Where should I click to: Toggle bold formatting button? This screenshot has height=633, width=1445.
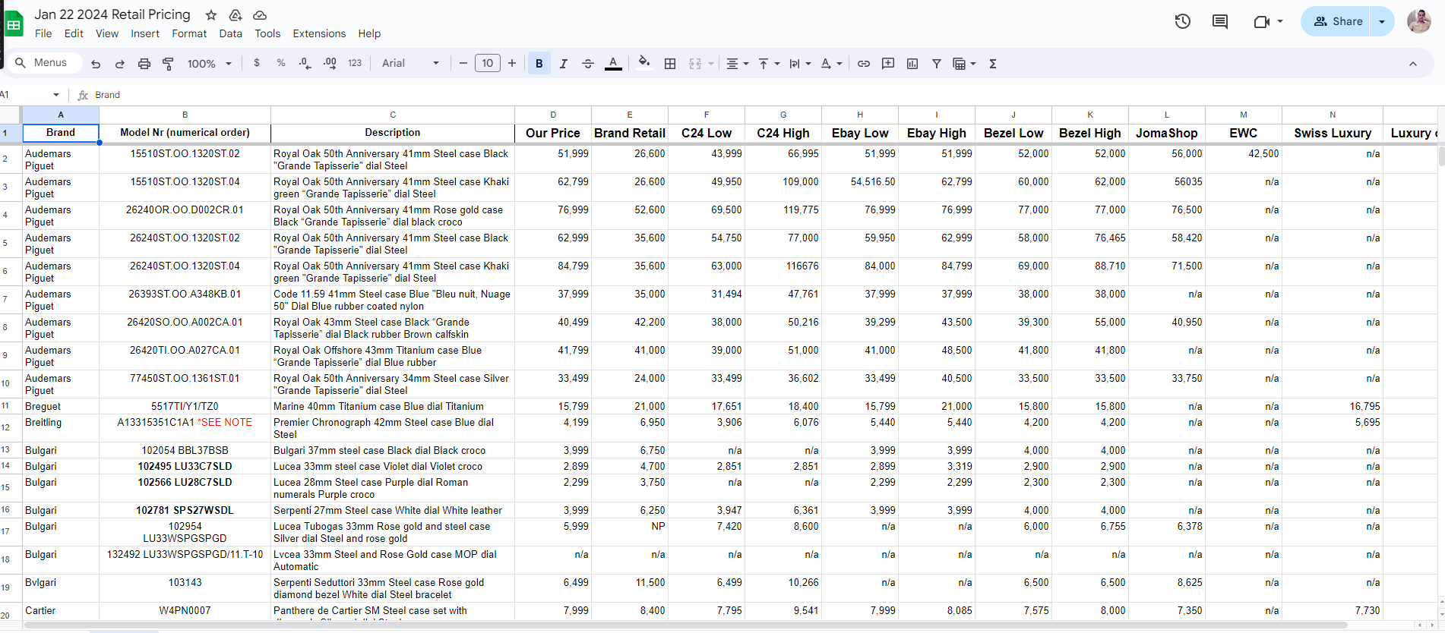(x=539, y=64)
